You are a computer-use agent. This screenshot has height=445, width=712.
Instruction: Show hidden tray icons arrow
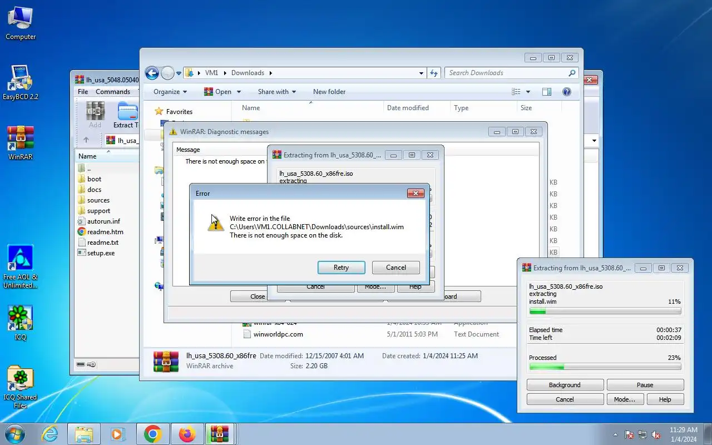coord(615,434)
